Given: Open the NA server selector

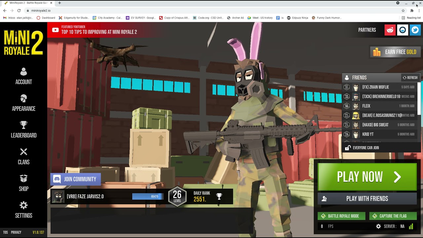Looking at the screenshot, I should [x=402, y=226].
